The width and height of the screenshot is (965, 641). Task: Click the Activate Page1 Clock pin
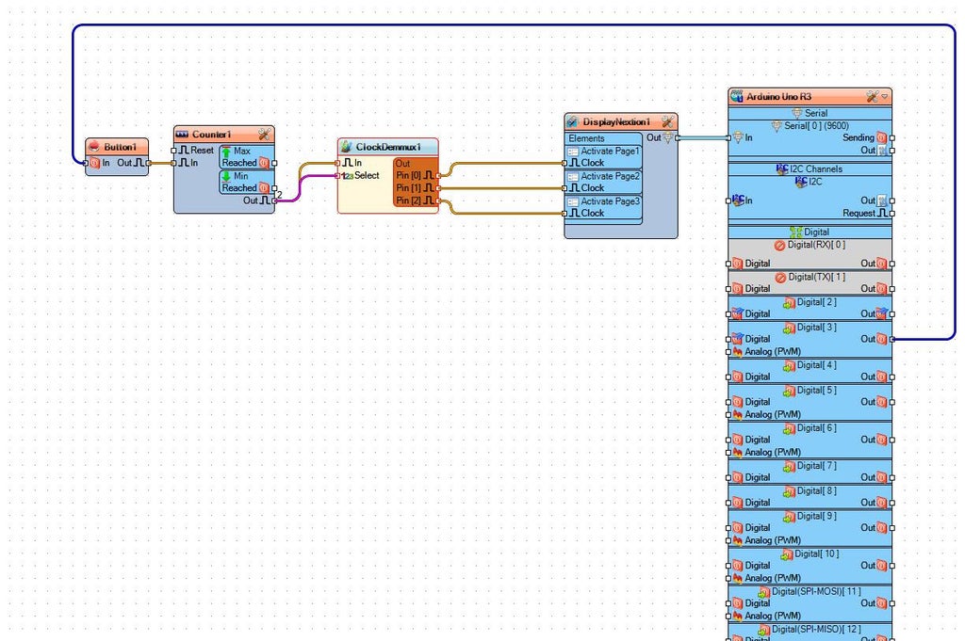(x=564, y=163)
